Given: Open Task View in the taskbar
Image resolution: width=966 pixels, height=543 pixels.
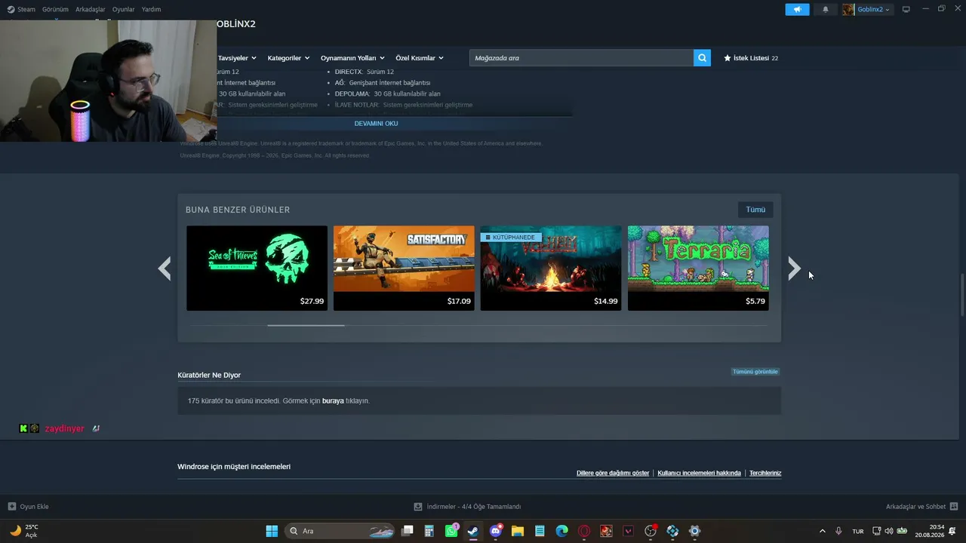Looking at the screenshot, I should [408, 531].
